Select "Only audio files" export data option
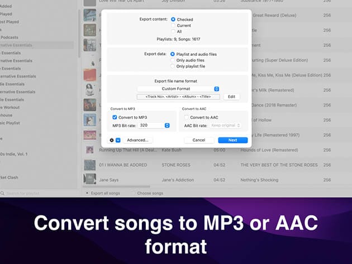 173,60
